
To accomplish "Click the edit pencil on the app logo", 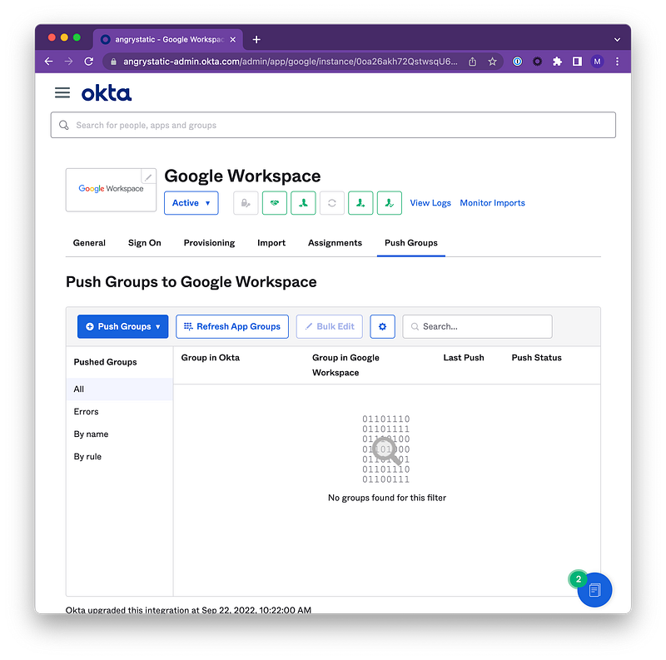I will pos(148,176).
